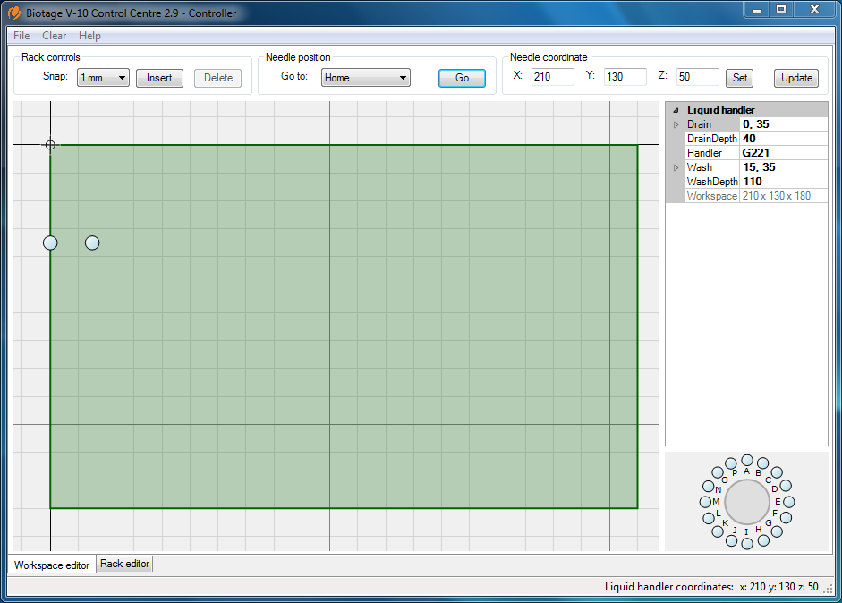Click the Go button to move needle
Screen dimensions: 842x603
coord(462,78)
